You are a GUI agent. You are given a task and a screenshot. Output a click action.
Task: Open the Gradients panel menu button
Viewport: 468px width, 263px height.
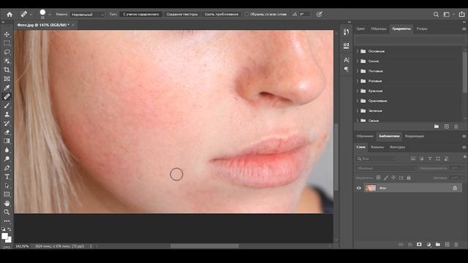coord(464,29)
